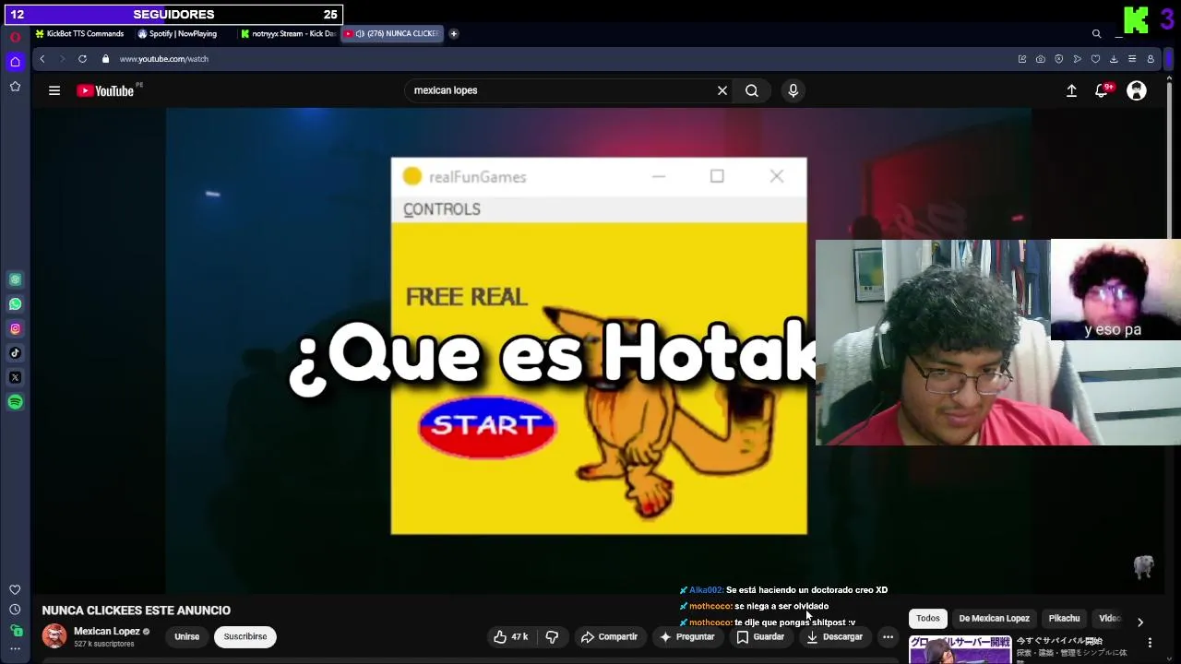The height and width of the screenshot is (664, 1181).
Task: Click the 527 k suscriptores text
Action: click(x=104, y=644)
